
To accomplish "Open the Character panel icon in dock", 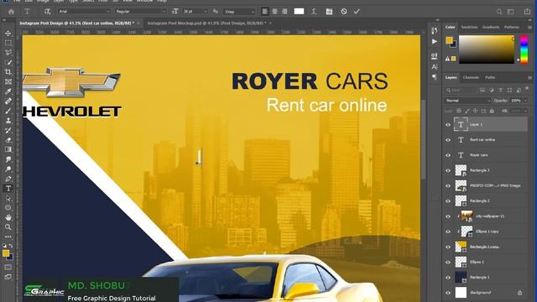I will click(435, 67).
